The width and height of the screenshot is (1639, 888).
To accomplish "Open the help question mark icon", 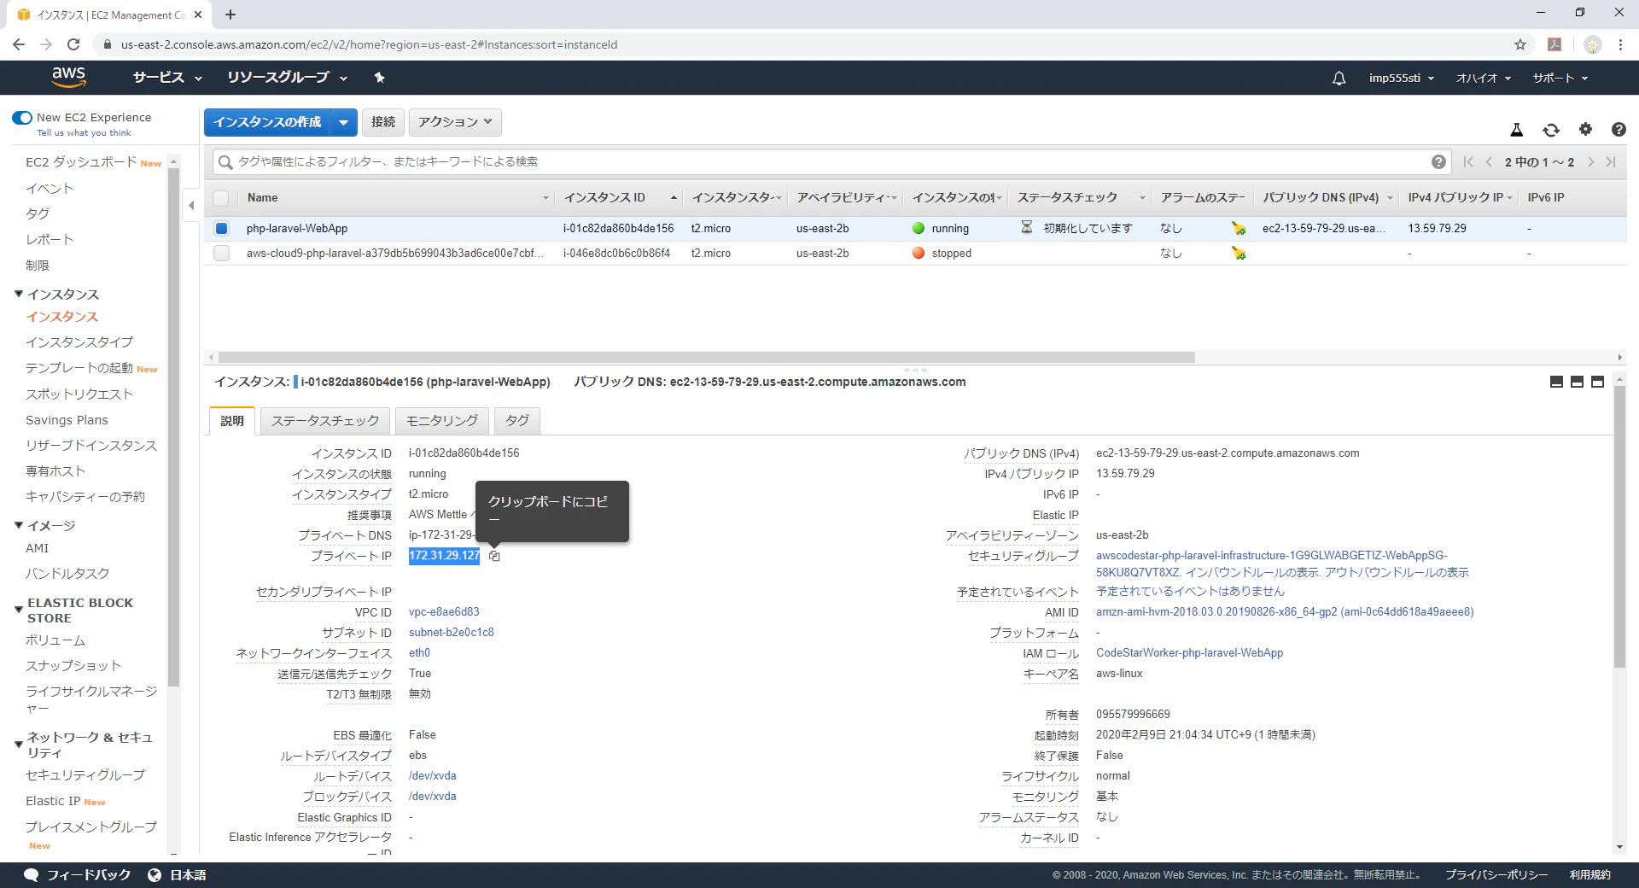I will tap(1619, 130).
